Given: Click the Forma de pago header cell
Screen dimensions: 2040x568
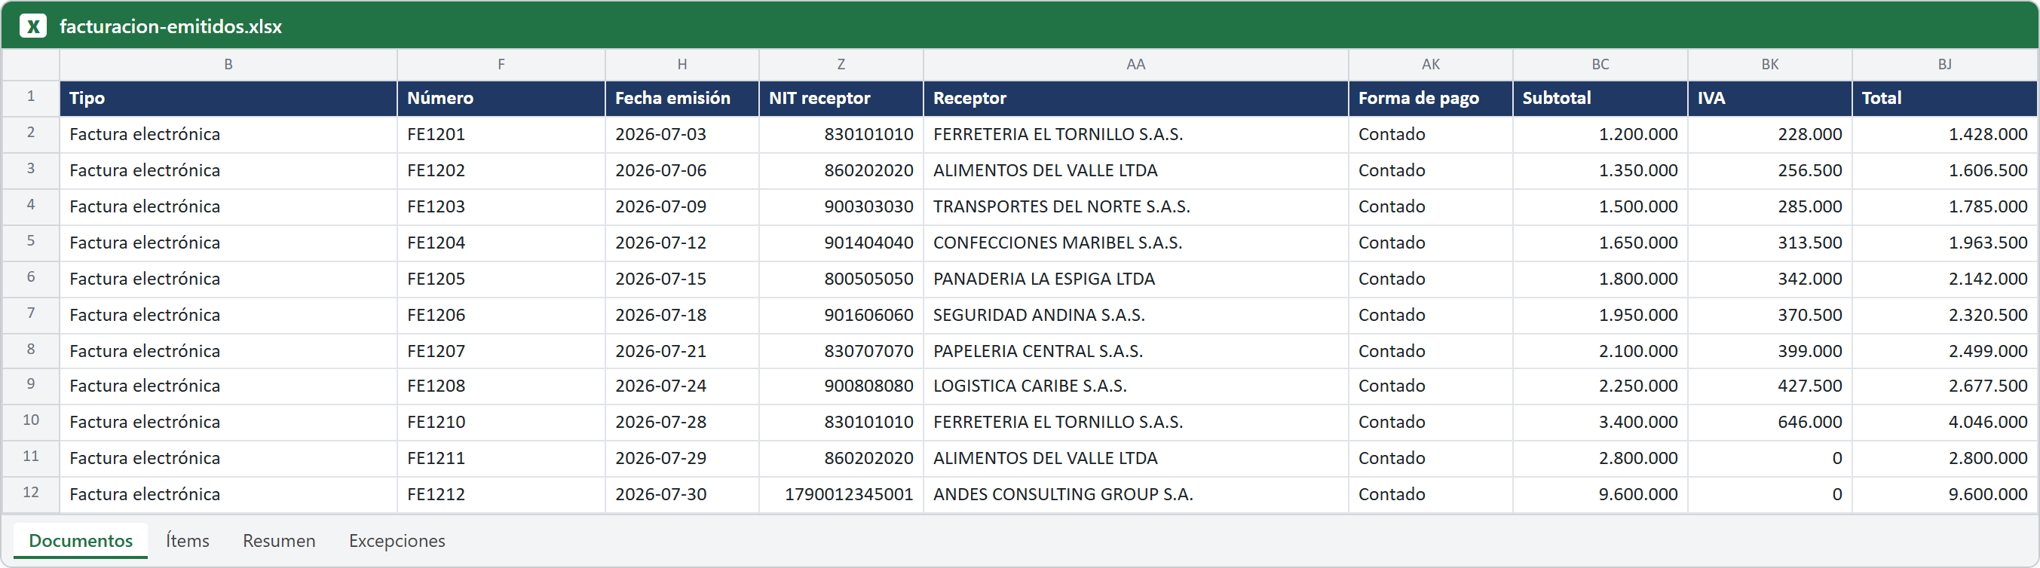Looking at the screenshot, I should coord(1430,98).
